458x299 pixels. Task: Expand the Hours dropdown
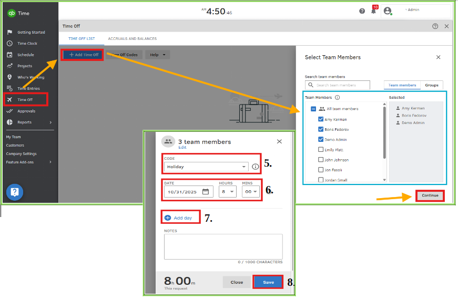coord(227,192)
